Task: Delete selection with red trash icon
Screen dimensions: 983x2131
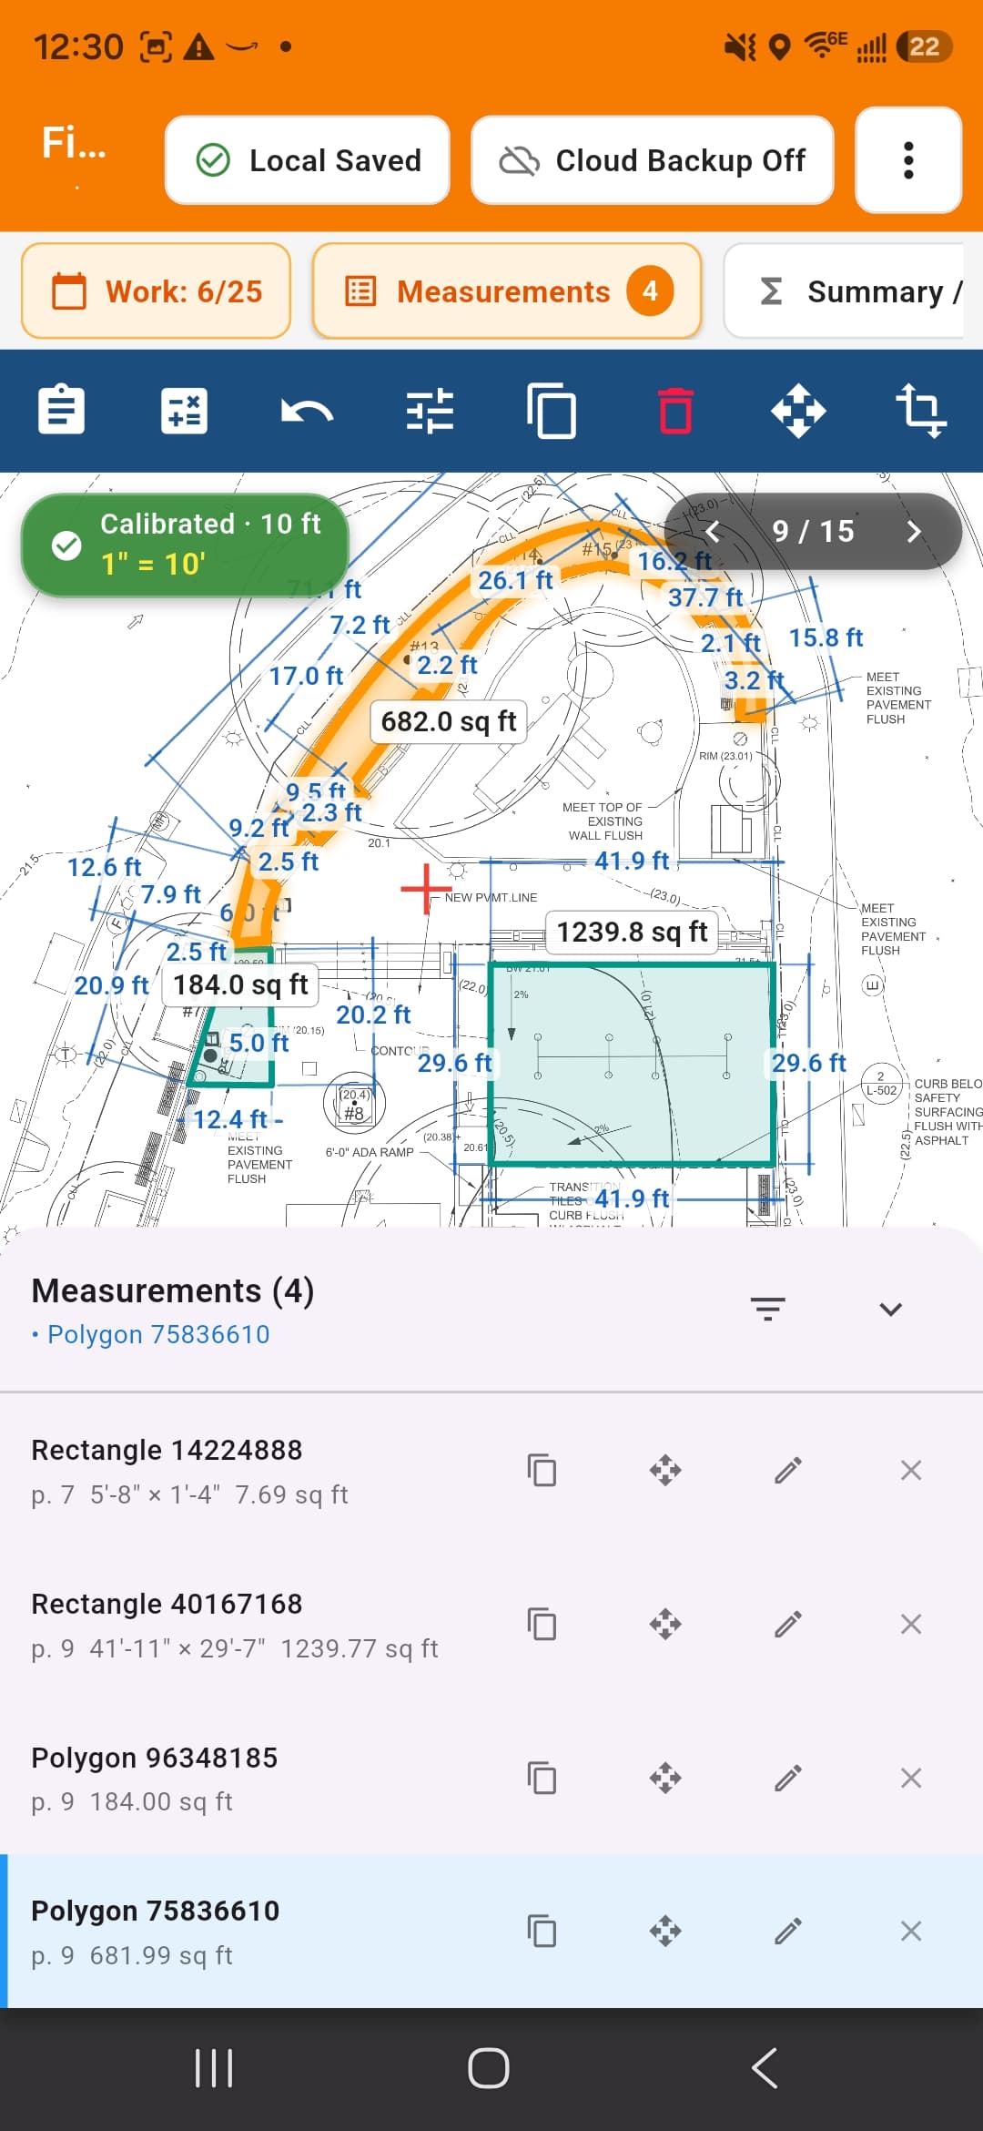Action: 675,411
